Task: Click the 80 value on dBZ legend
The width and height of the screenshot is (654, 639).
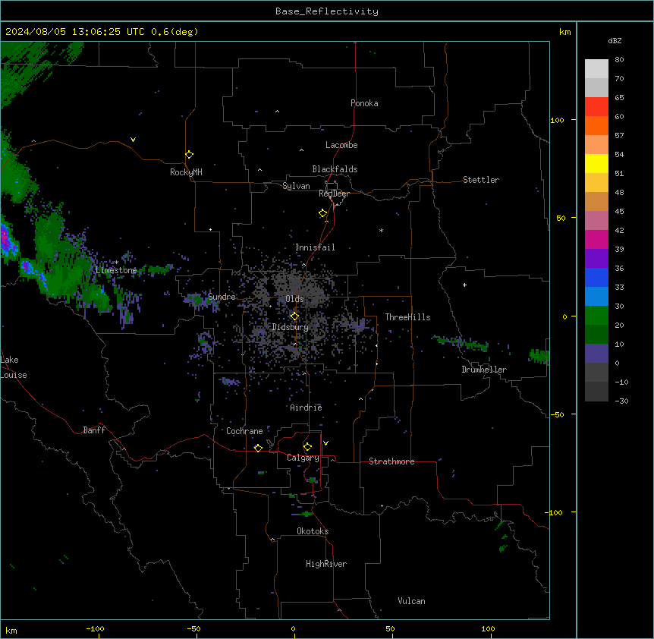Action: pos(619,60)
